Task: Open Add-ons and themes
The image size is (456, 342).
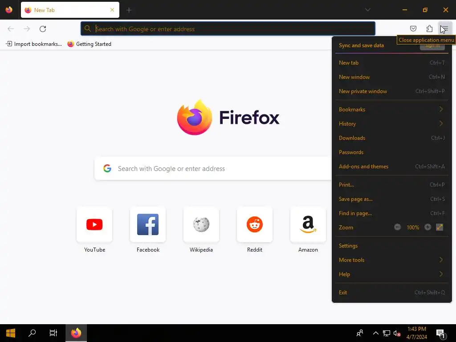Action: click(x=392, y=167)
